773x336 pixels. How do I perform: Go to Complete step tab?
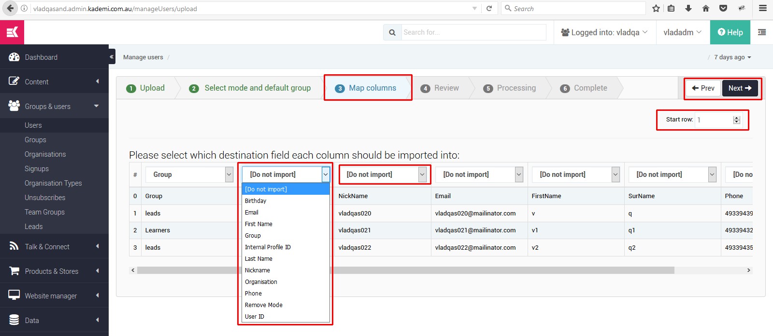coord(584,88)
